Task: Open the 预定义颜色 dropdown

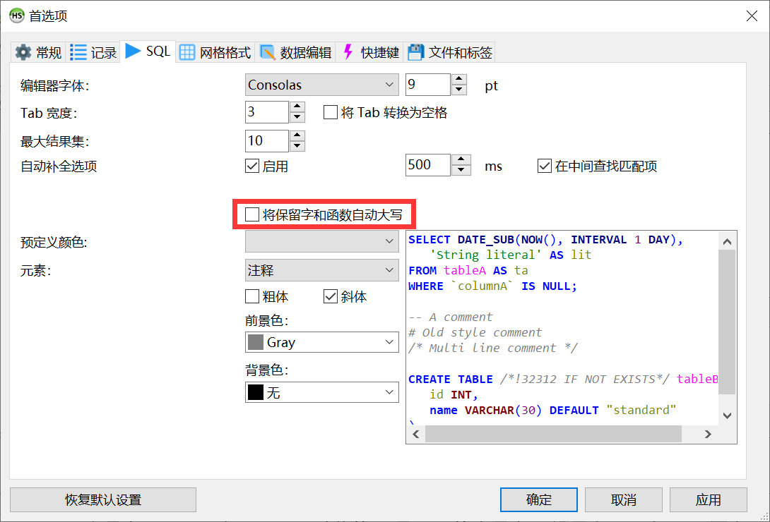Action: pyautogui.click(x=321, y=242)
